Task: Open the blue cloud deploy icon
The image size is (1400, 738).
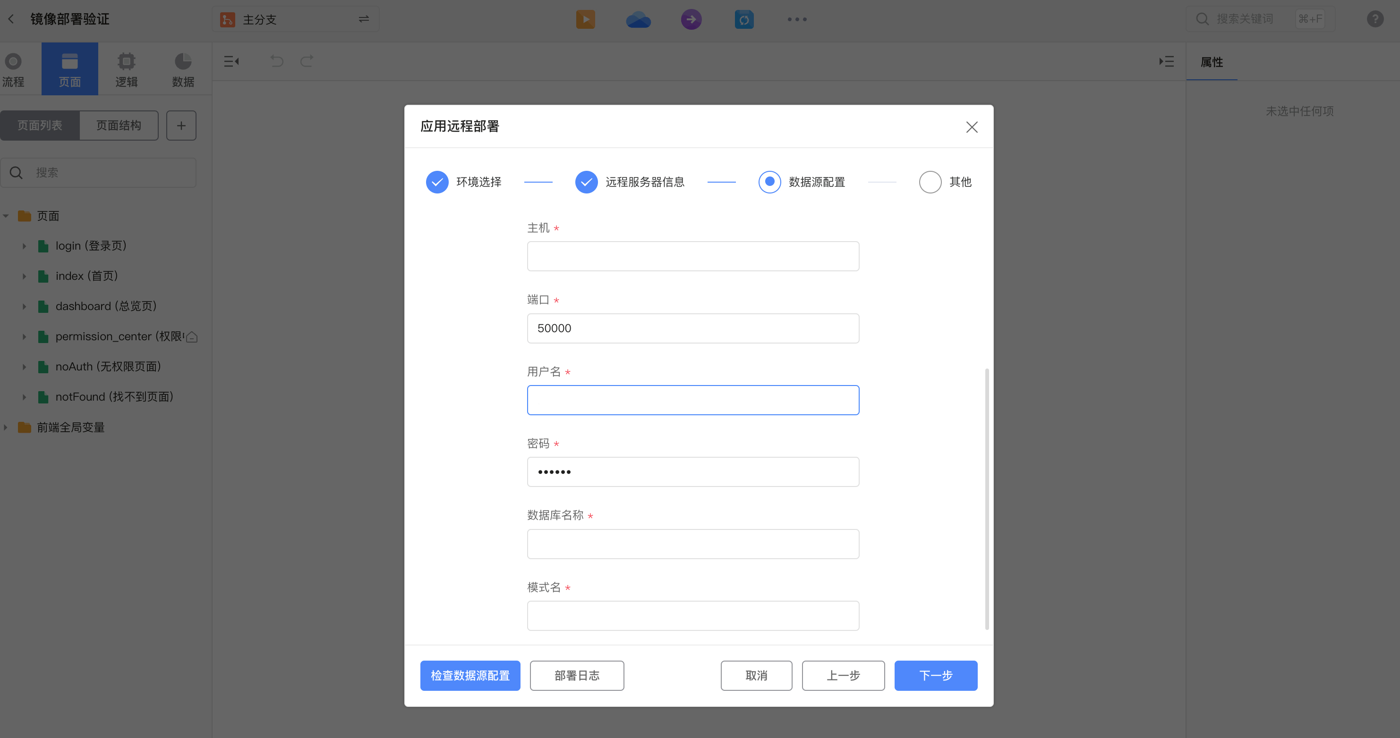Action: pyautogui.click(x=638, y=19)
